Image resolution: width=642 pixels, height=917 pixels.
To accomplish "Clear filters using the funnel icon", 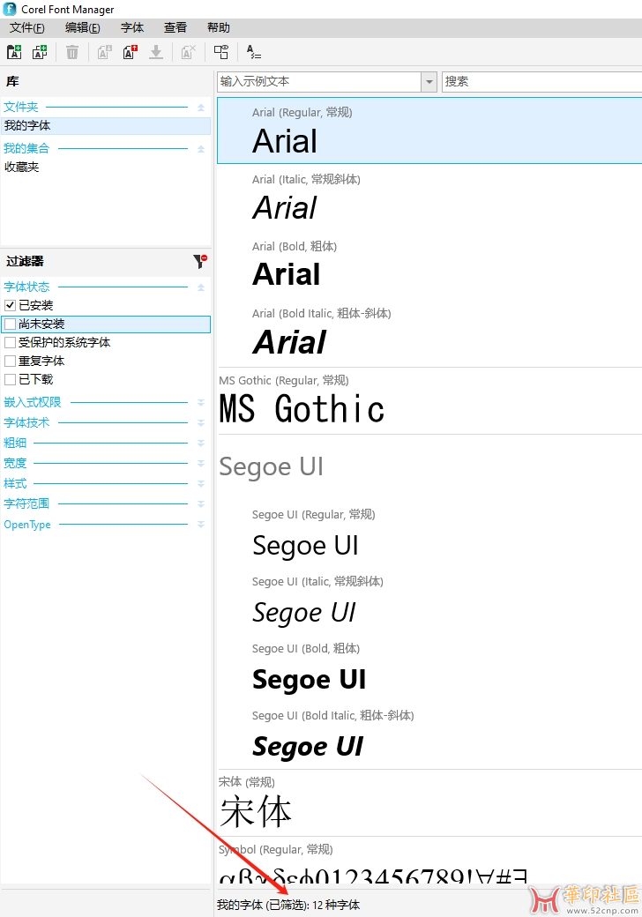I will (200, 262).
